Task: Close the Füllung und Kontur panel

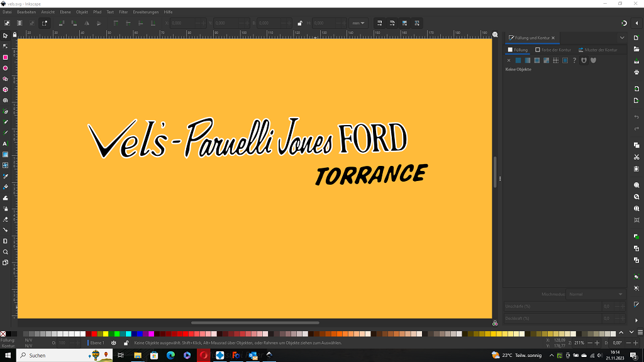Action: coord(553,38)
